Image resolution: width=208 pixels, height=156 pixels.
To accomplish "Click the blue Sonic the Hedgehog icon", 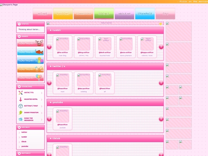I will (x=20, y=119).
